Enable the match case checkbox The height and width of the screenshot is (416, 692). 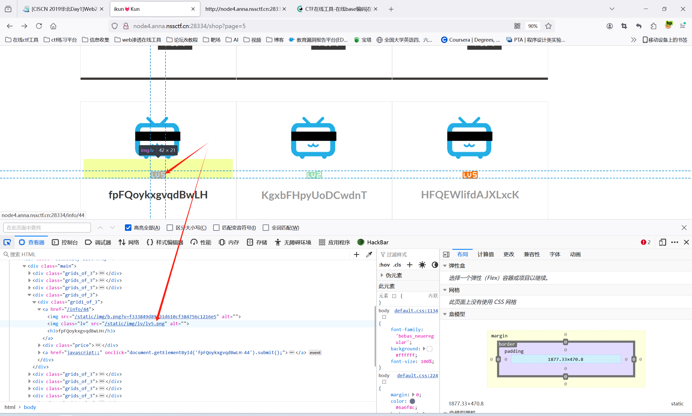click(x=170, y=228)
